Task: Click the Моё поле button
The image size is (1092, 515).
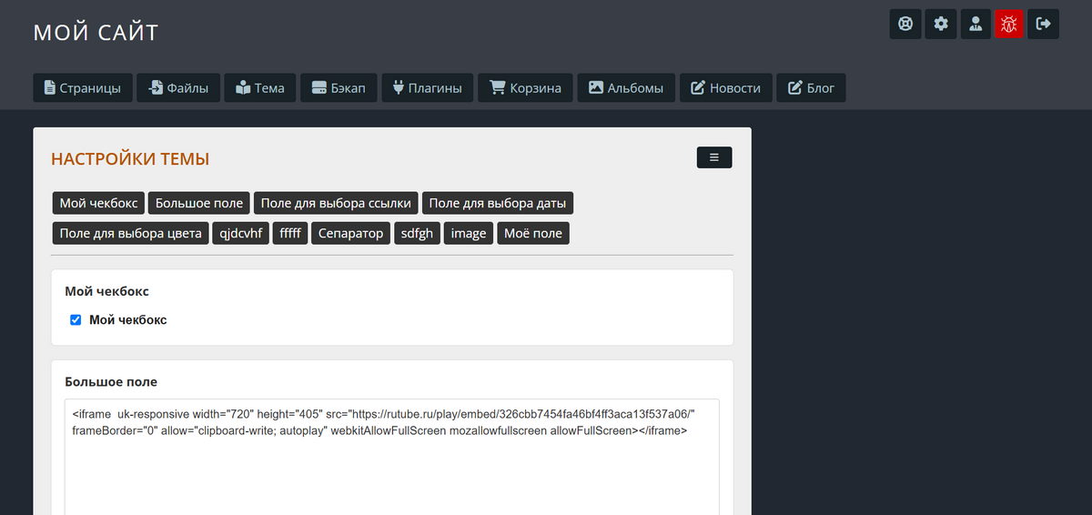Action: tap(533, 233)
